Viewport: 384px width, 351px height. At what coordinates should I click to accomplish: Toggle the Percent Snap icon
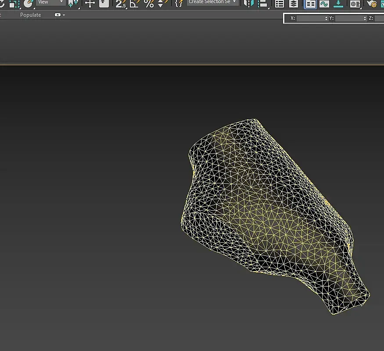click(x=149, y=4)
